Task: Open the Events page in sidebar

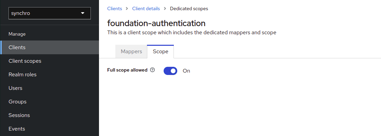Action: (17, 129)
